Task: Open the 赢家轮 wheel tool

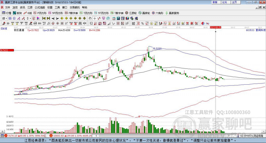Action: point(144,13)
